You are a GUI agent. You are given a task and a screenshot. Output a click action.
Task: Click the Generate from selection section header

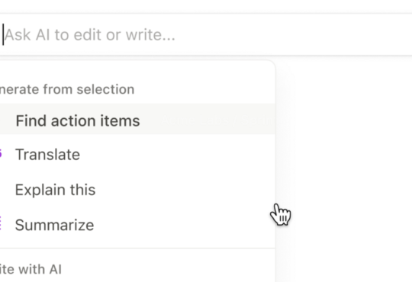pyautogui.click(x=67, y=89)
